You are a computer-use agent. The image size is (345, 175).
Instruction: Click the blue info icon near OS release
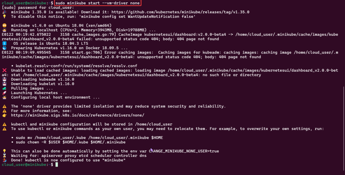[x=4, y=43]
